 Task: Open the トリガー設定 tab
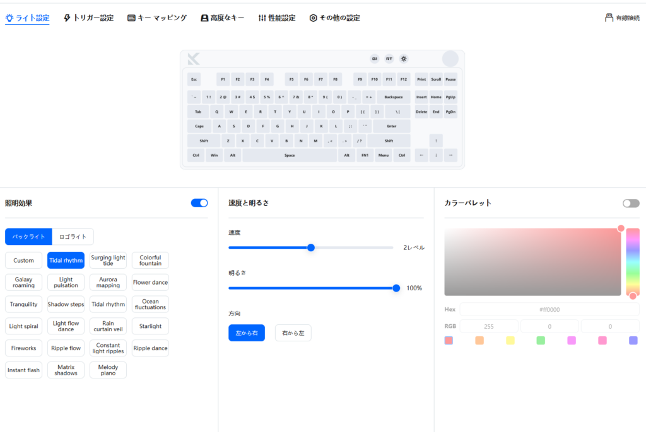click(89, 18)
